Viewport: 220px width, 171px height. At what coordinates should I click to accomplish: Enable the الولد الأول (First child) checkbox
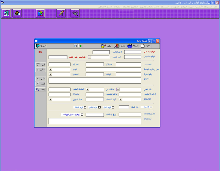(x=113, y=107)
